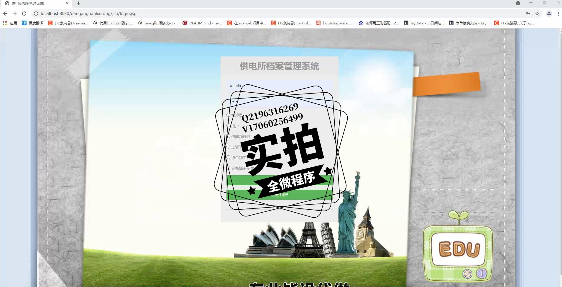This screenshot has width=562, height=287.
Task: Reload the login page
Action: point(24,14)
